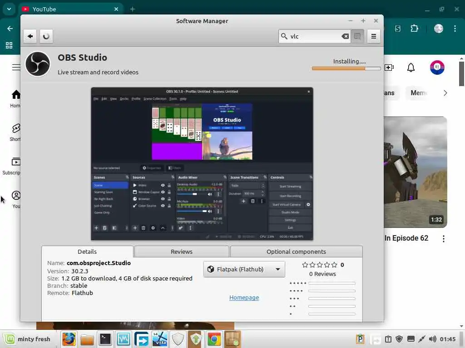465x348 pixels.
Task: Click the browser back arrow
Action: 10,29
